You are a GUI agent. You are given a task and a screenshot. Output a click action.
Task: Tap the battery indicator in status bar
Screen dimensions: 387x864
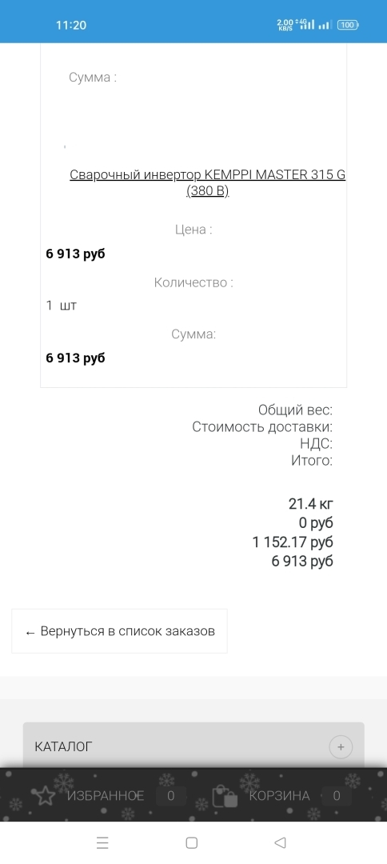(x=347, y=25)
